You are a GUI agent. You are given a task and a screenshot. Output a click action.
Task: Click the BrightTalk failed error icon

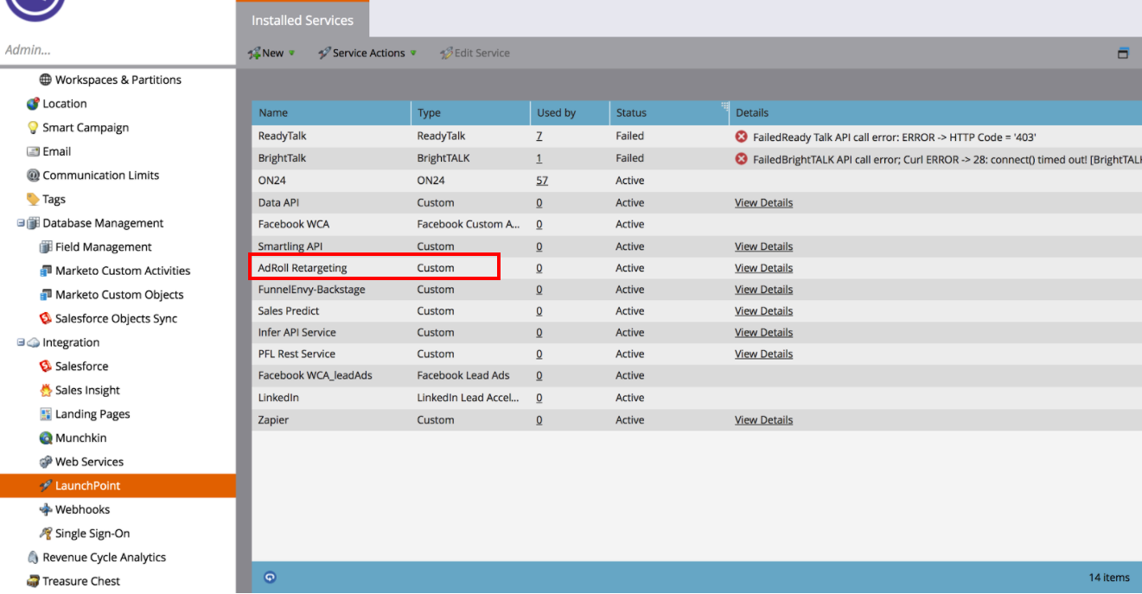click(741, 159)
